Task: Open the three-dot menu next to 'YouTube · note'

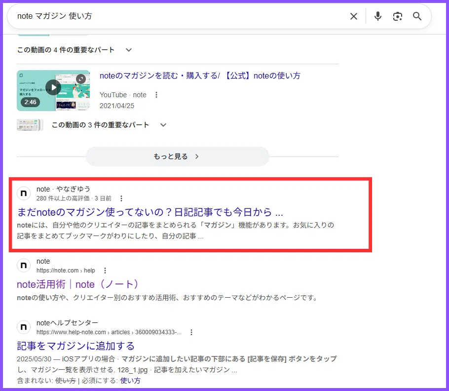Action: (x=156, y=95)
